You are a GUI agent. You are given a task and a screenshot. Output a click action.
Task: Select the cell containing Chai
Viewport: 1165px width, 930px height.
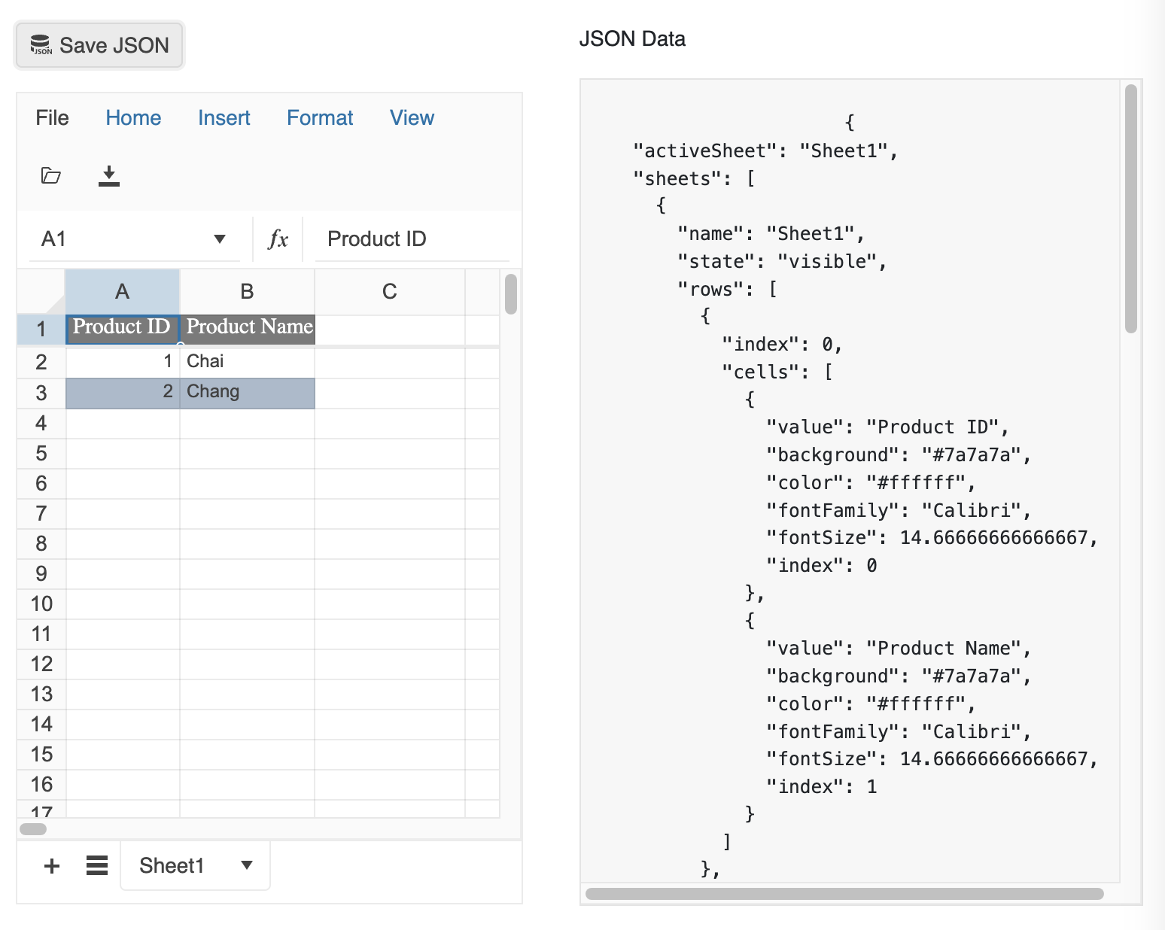[x=247, y=362]
